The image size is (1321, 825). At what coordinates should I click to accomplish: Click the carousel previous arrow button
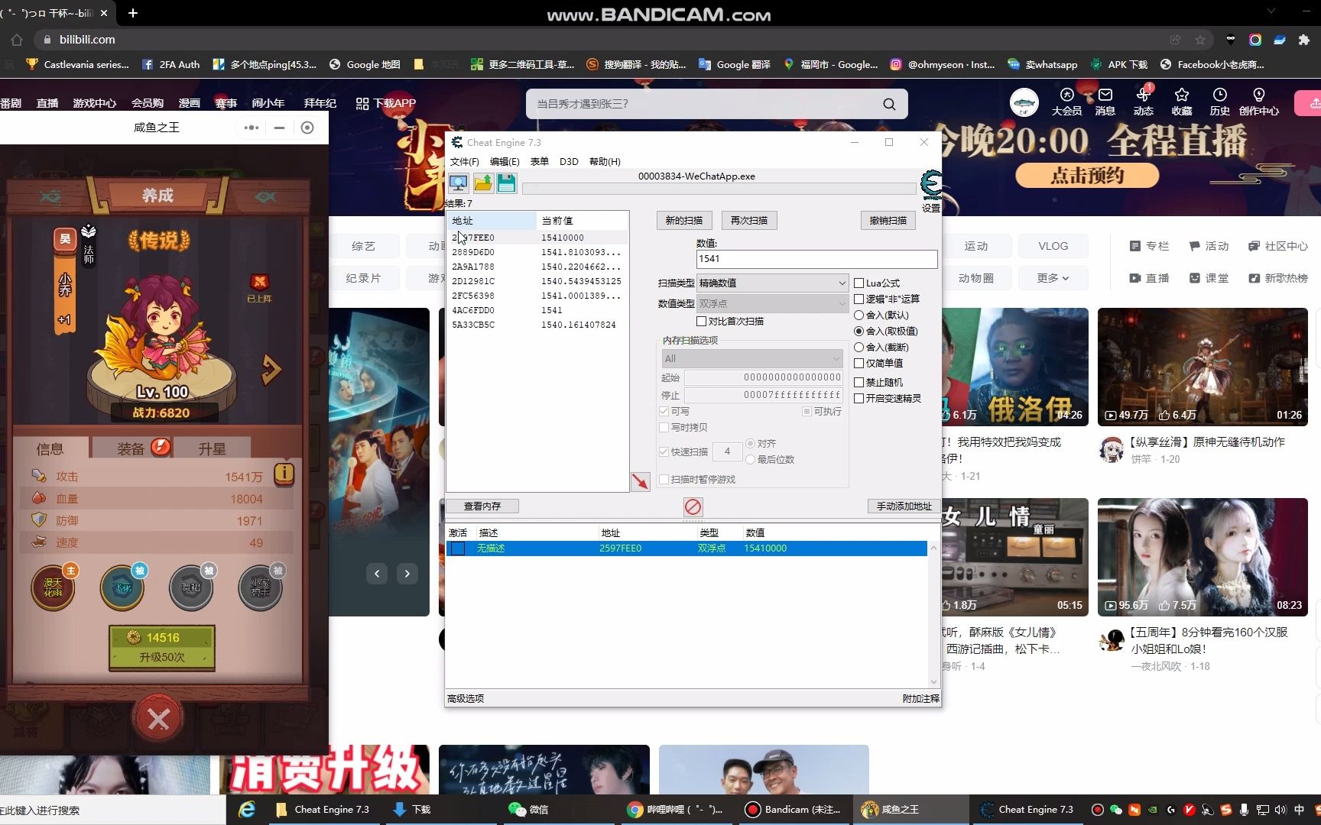click(377, 574)
